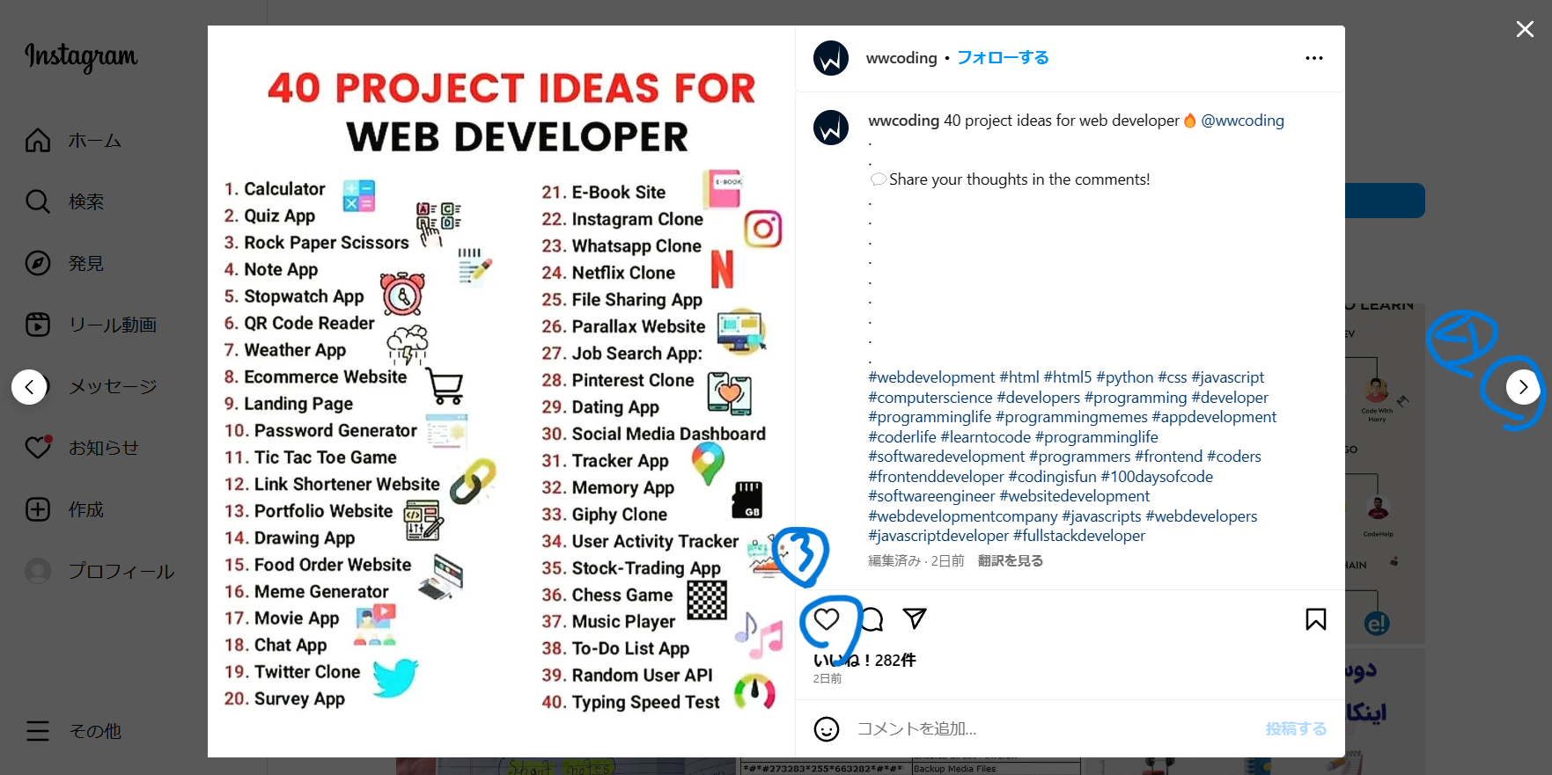Open the #javascriptdeveloper hashtag
The width and height of the screenshot is (1552, 775).
[x=938, y=536]
